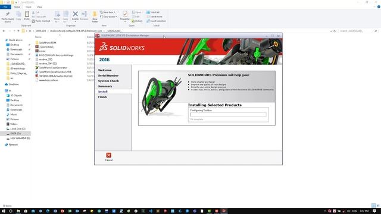This screenshot has width=381, height=214.
Task: Click the History button in the ribbon
Action: point(138,21)
